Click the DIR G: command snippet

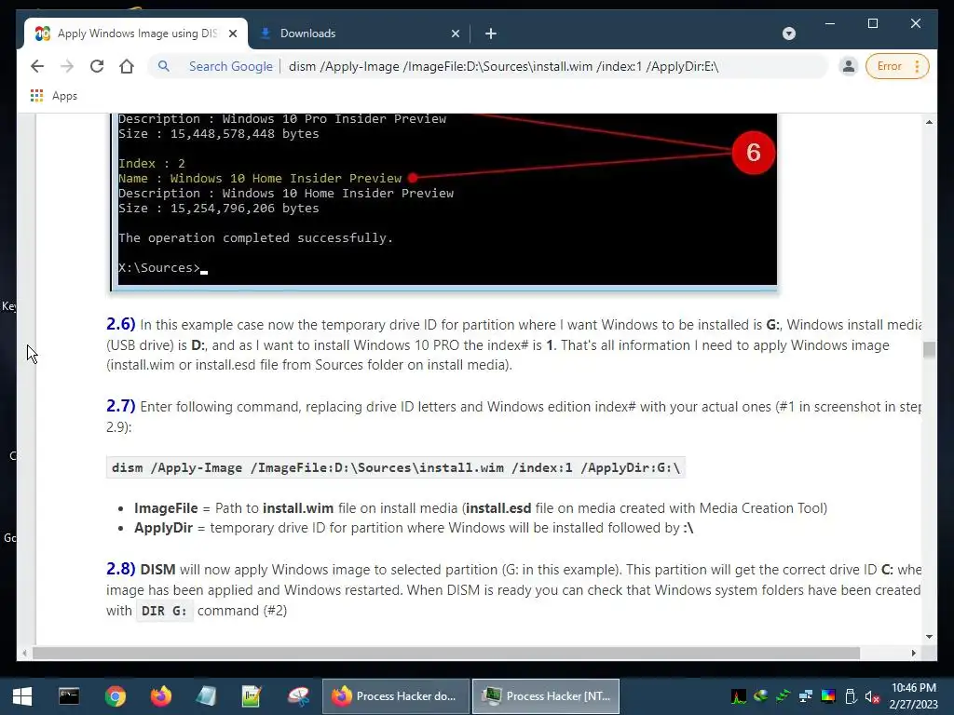[x=164, y=611]
